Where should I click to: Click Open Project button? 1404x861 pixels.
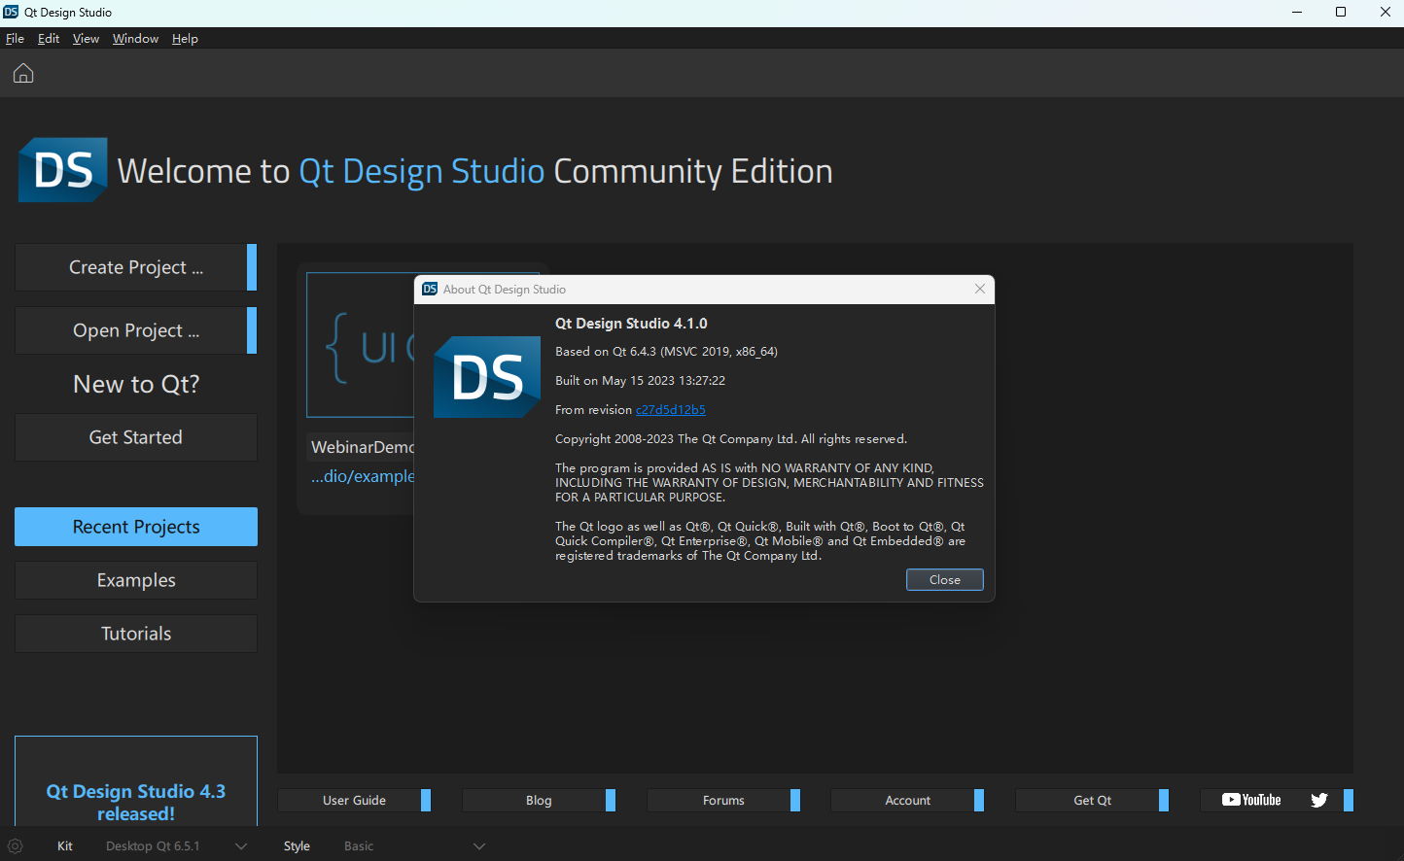click(136, 330)
